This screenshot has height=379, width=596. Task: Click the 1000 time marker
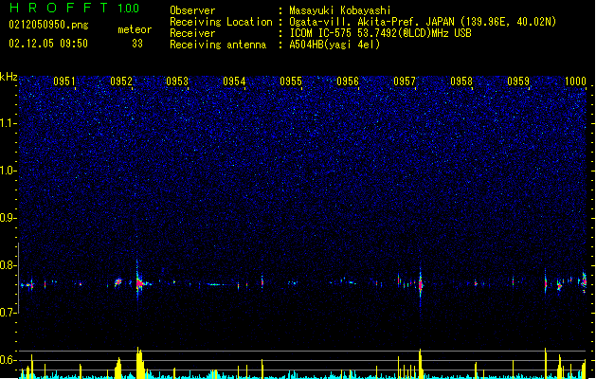(x=575, y=81)
